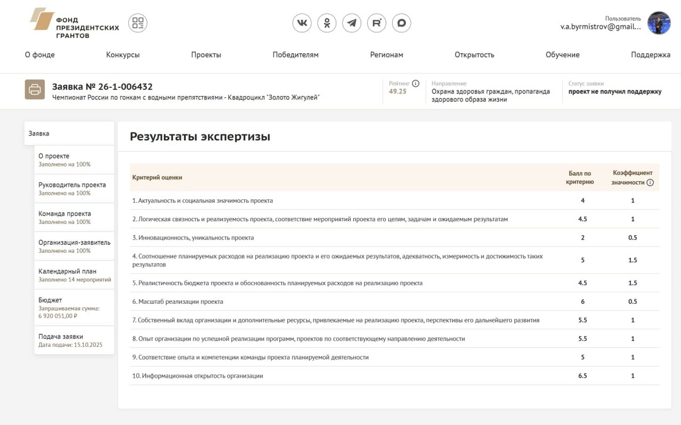Screen dimensions: 681x425
Task: Click criterion 9 Соответствие опыта и компетенции
Action: tap(250, 358)
